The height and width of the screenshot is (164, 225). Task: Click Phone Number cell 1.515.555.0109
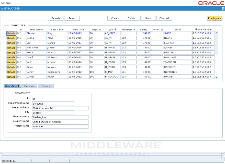coord(203,77)
